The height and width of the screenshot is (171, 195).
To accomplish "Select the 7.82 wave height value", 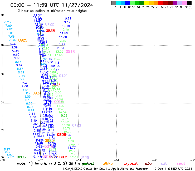I will click(x=9, y=29).
